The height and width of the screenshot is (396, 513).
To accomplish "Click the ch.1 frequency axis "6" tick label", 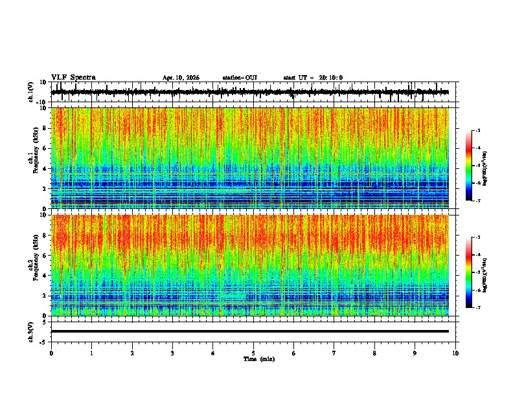I will click(x=45, y=149).
